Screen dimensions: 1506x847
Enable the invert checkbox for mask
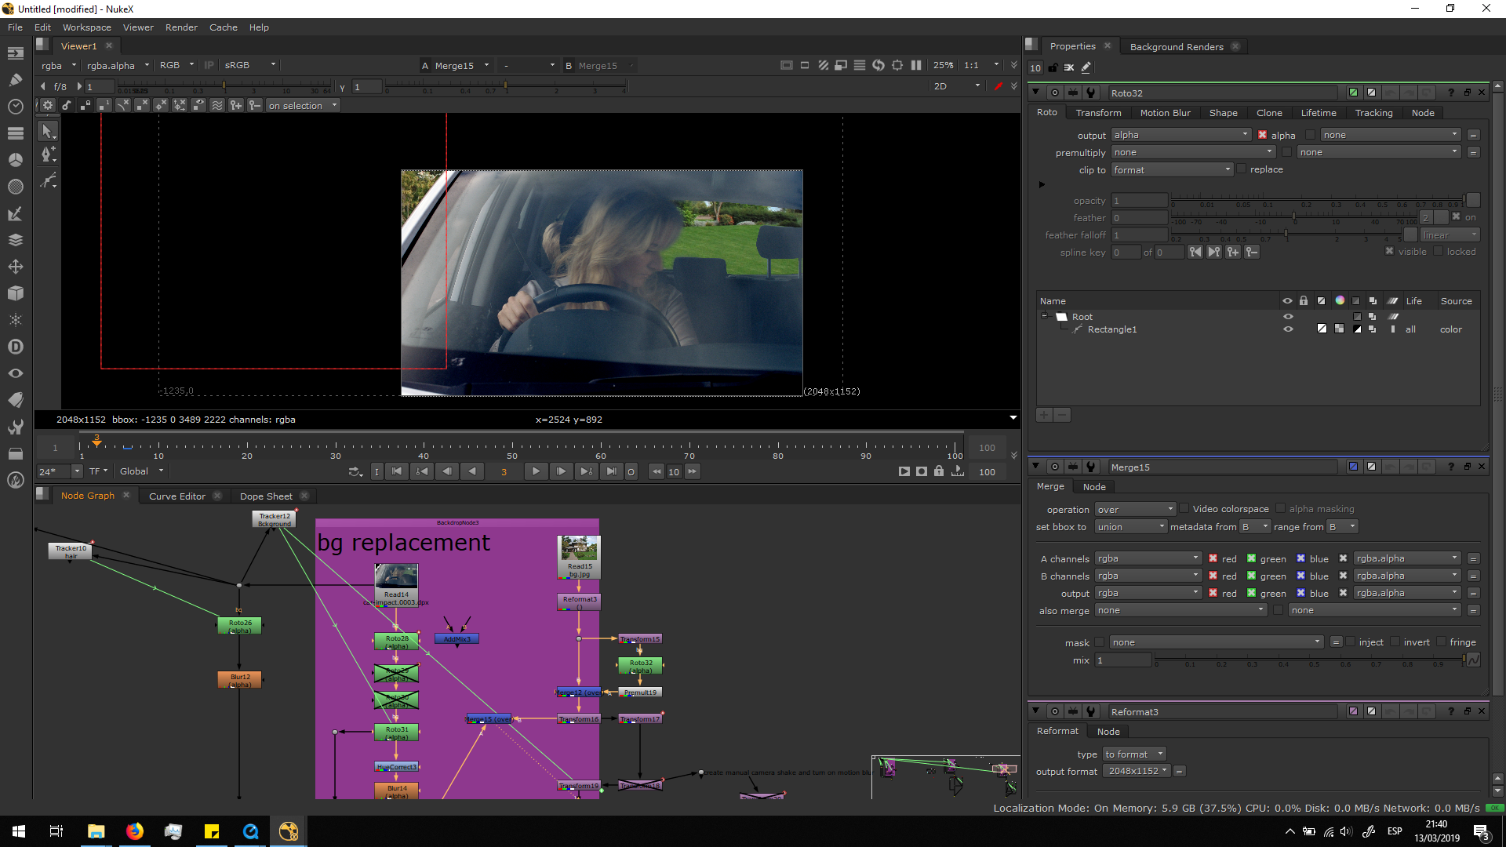1395,642
